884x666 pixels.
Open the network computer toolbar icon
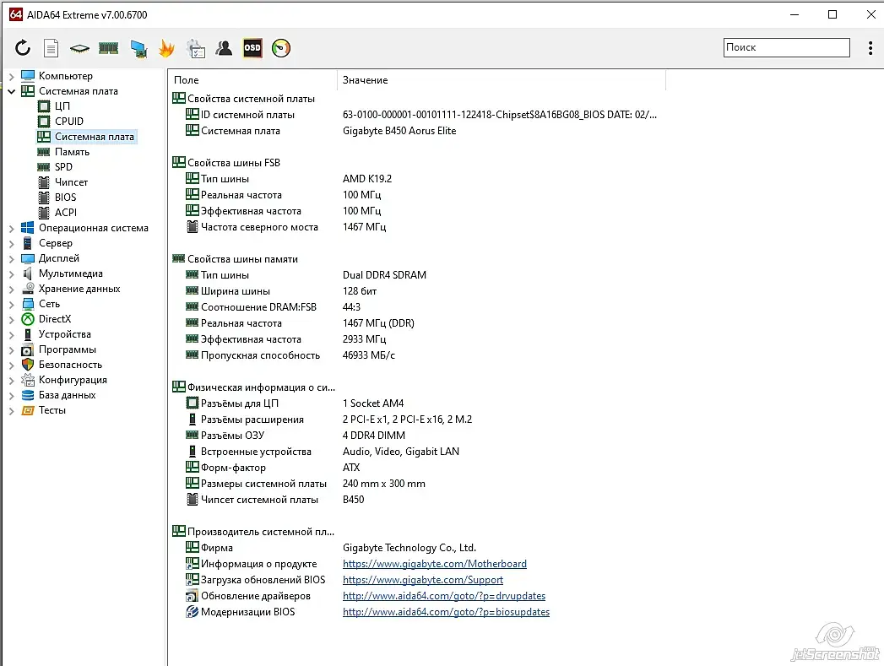pyautogui.click(x=138, y=48)
